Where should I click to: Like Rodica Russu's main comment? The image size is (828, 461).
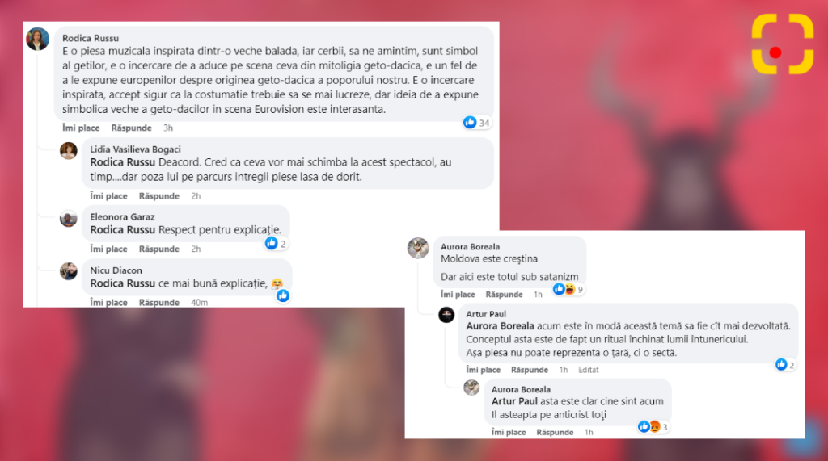81,128
